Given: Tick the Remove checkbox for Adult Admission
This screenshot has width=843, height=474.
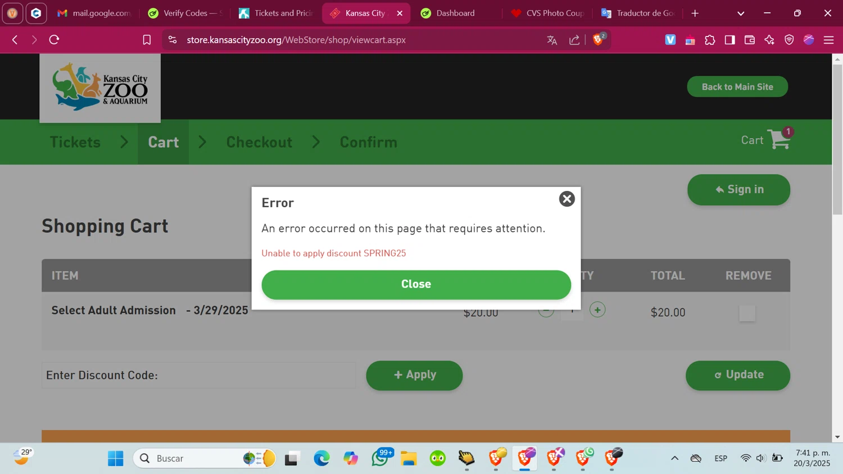Looking at the screenshot, I should pyautogui.click(x=747, y=313).
